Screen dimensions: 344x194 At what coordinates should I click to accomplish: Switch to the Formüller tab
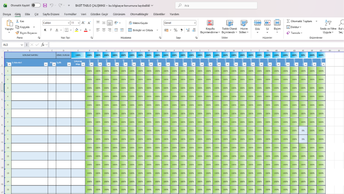click(x=70, y=14)
